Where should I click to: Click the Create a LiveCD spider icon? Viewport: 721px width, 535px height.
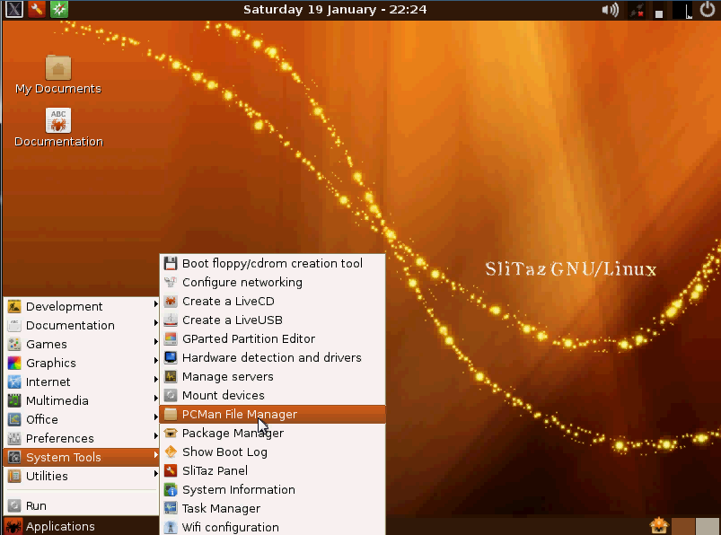(171, 301)
